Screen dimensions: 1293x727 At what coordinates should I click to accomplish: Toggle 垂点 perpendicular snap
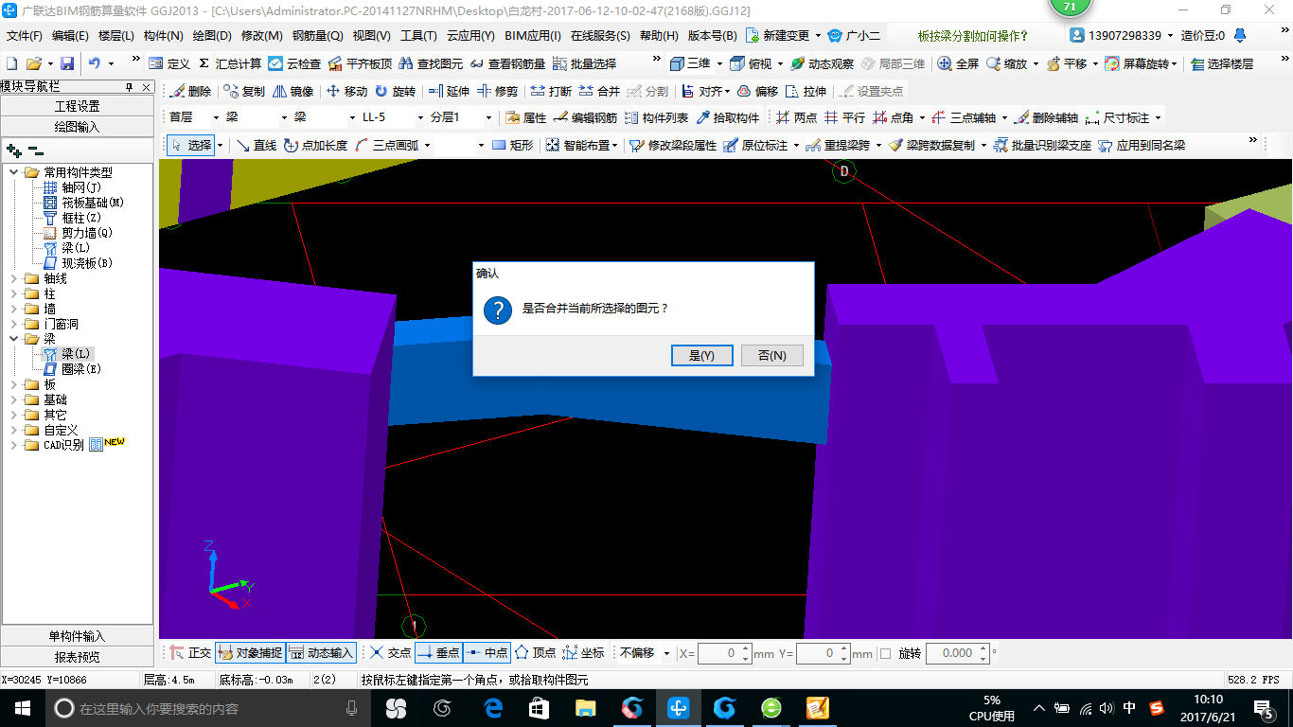pos(438,653)
